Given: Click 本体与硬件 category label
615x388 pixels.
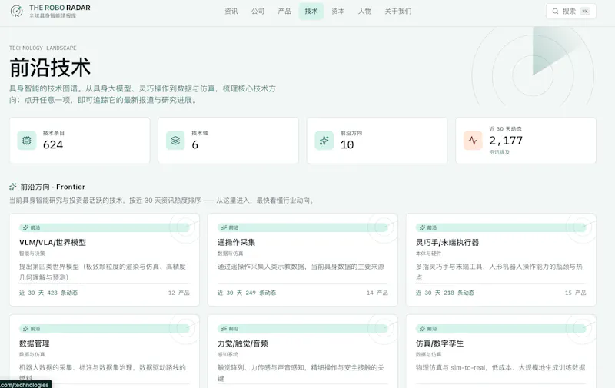Looking at the screenshot, I should pos(429,254).
